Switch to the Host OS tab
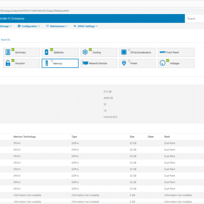The image size is (204, 204). [x=5, y=40]
